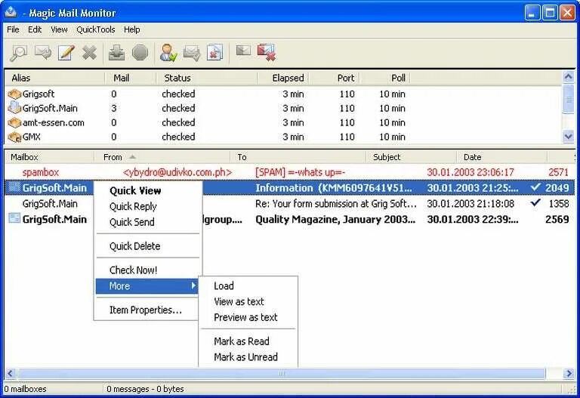Click the Subject column header
This screenshot has width=580, height=398.
point(411,157)
